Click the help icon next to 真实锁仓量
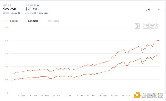This screenshot has height=101, width=166. click(38, 6)
